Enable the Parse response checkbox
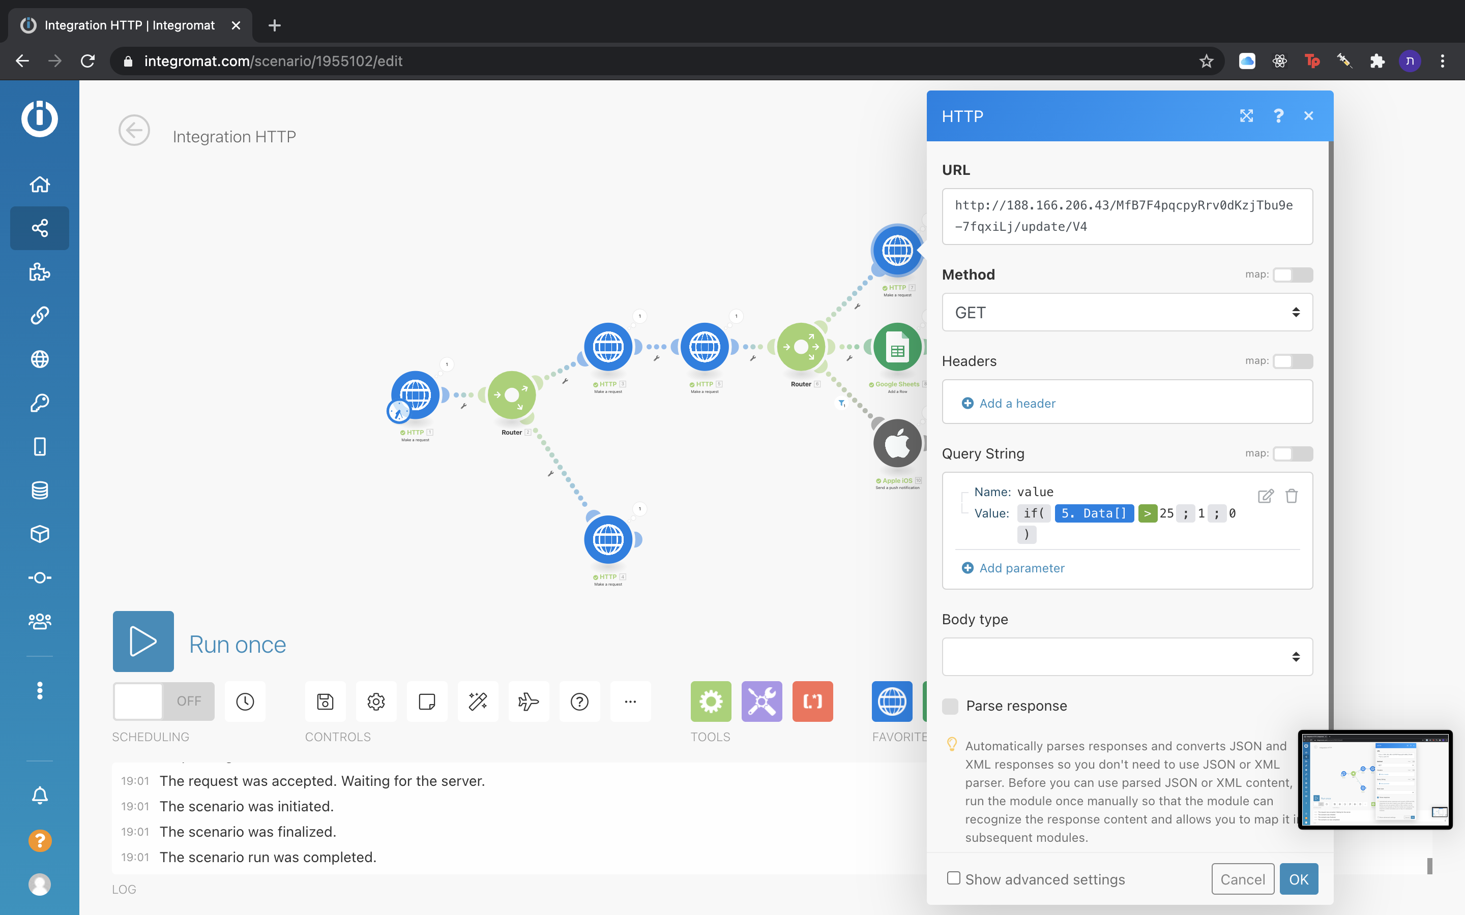 950,706
